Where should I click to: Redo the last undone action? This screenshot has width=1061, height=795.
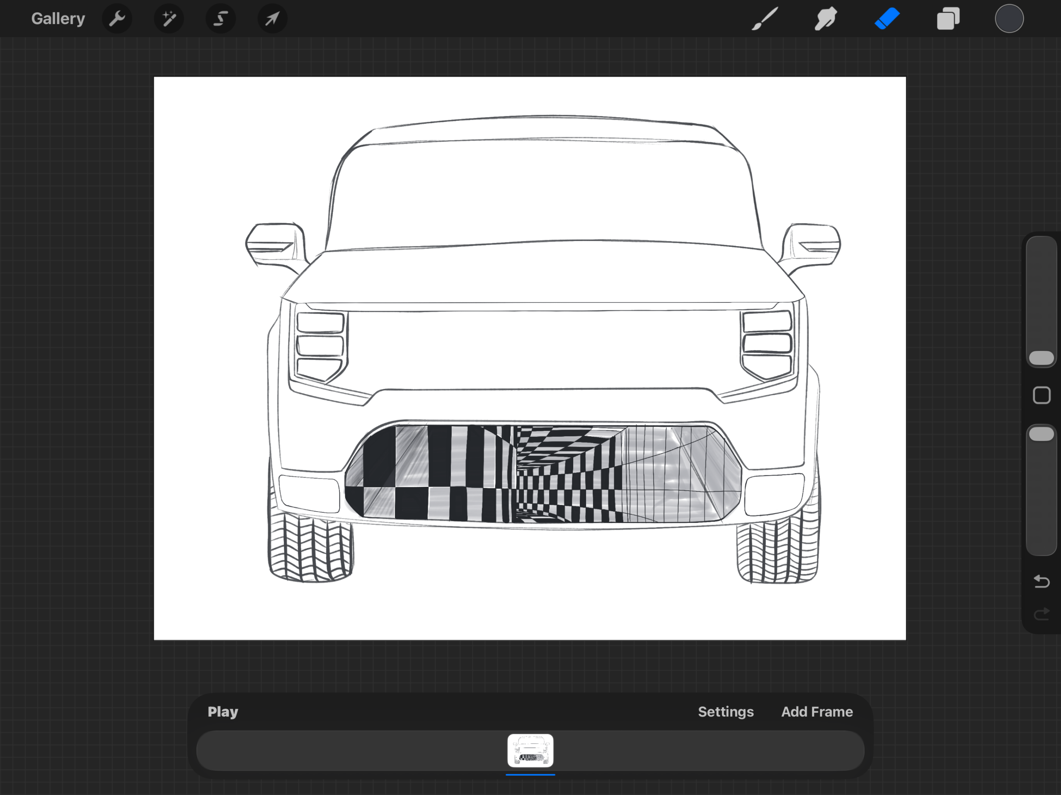tap(1042, 614)
